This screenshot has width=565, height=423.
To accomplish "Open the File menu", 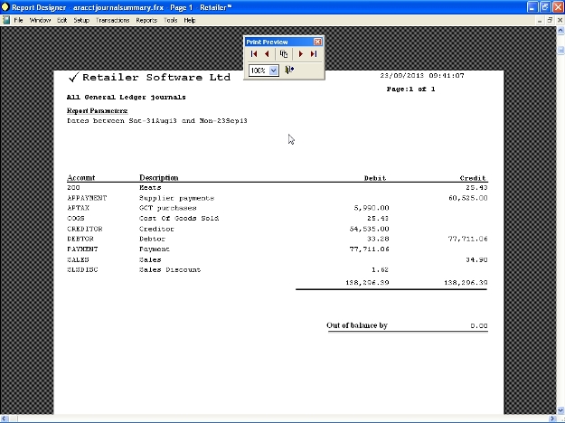I will pyautogui.click(x=18, y=19).
